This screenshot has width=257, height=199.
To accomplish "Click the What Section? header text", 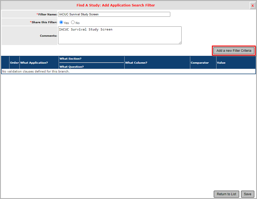I will click(x=71, y=59).
